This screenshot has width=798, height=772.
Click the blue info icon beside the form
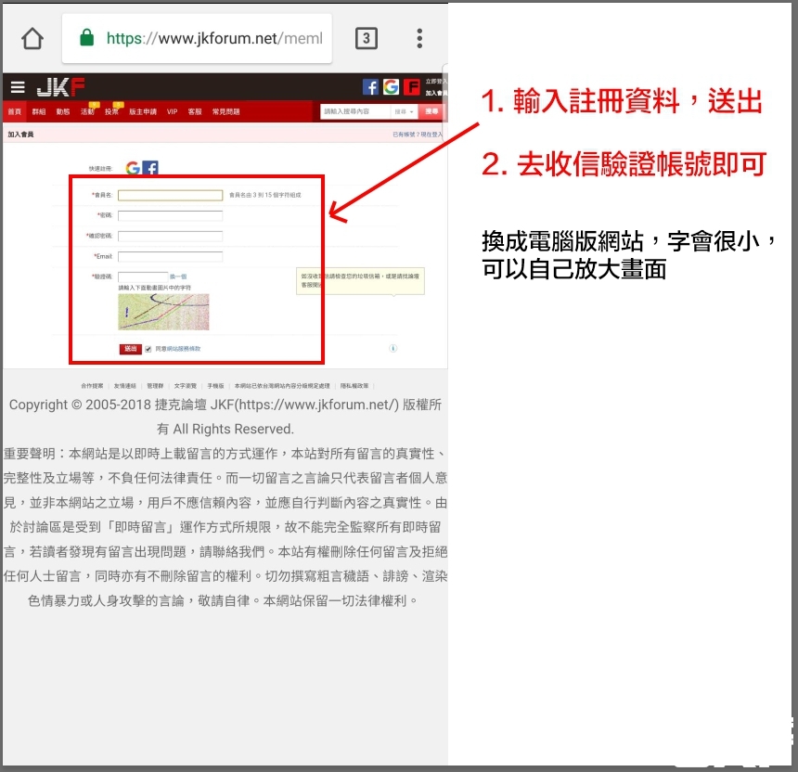point(393,349)
